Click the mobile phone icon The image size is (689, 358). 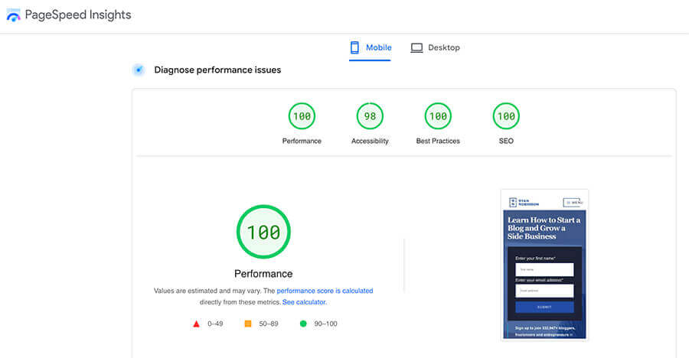tap(354, 47)
